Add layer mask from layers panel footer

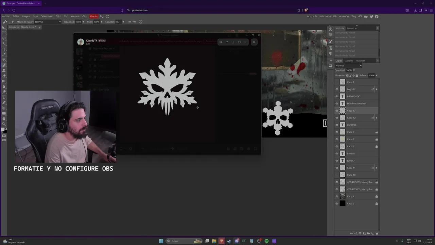tap(360, 233)
